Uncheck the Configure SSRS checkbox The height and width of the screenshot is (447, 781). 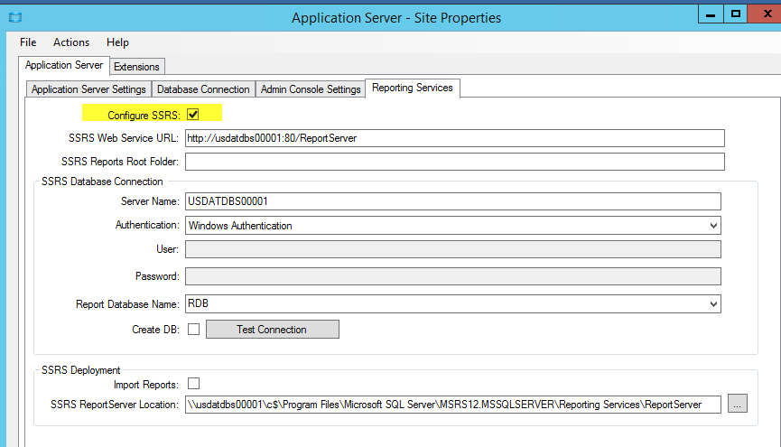coord(193,115)
